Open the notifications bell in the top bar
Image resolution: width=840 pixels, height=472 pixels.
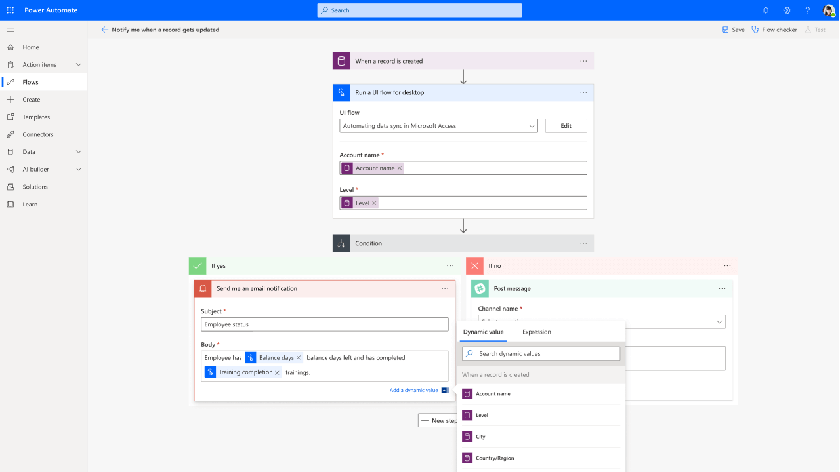[x=766, y=10]
